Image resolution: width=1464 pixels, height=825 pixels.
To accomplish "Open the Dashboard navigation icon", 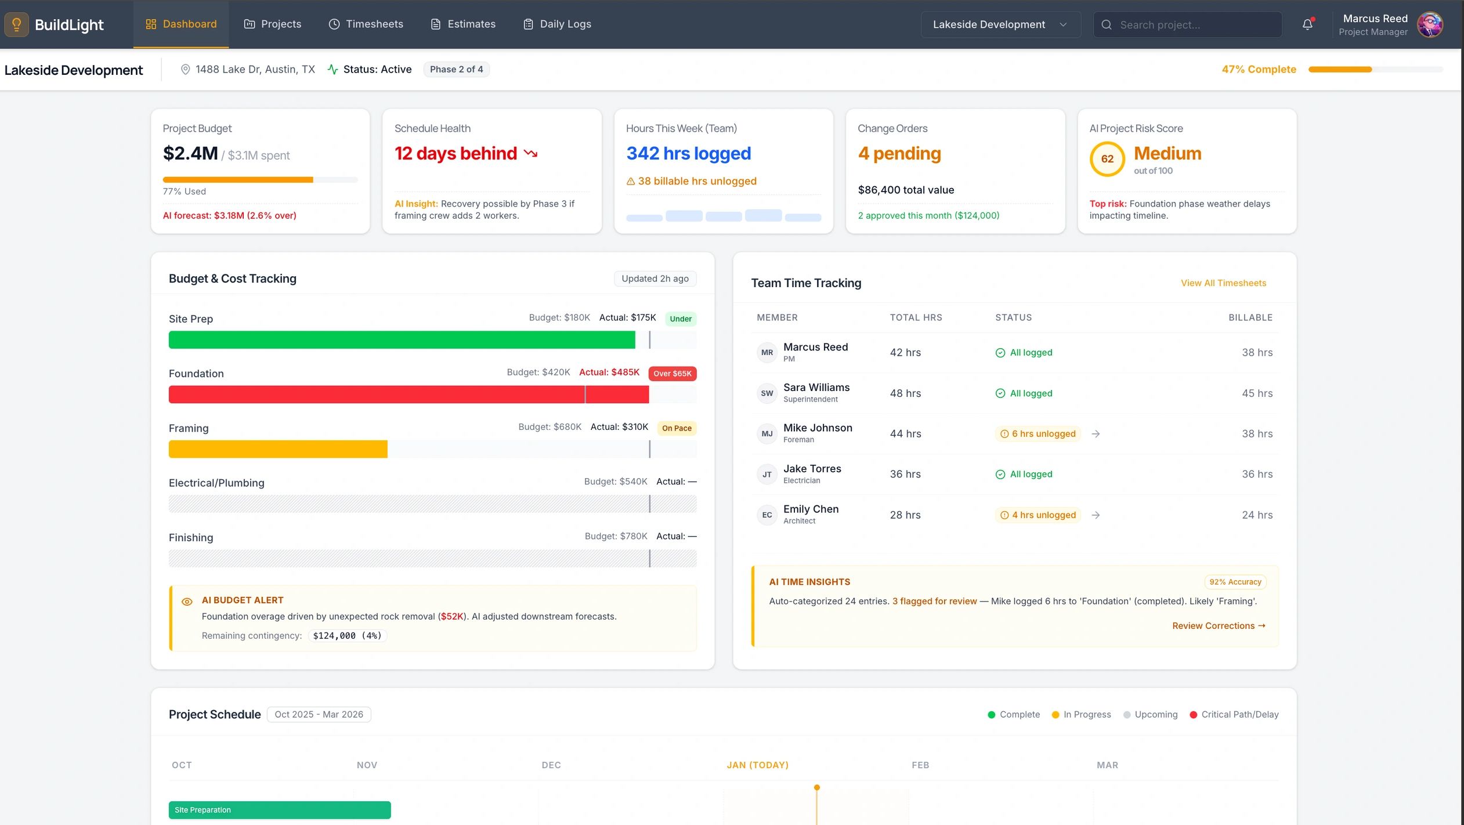I will click(x=151, y=24).
